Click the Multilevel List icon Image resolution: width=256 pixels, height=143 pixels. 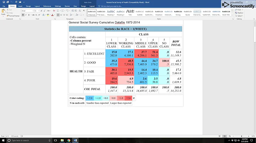pos(67,11)
